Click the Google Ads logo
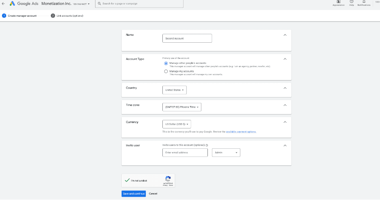 (24, 4)
